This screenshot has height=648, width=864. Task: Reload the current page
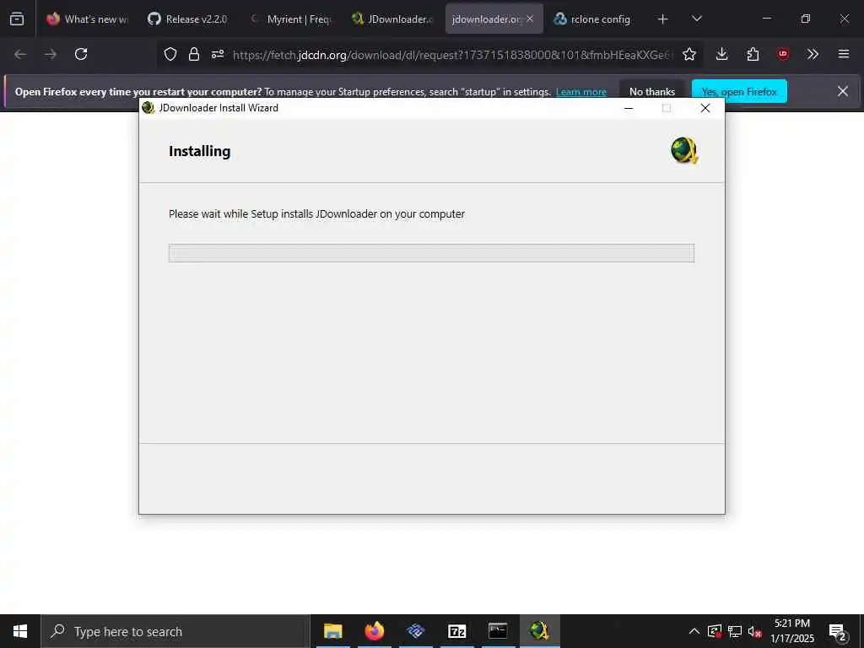(81, 54)
